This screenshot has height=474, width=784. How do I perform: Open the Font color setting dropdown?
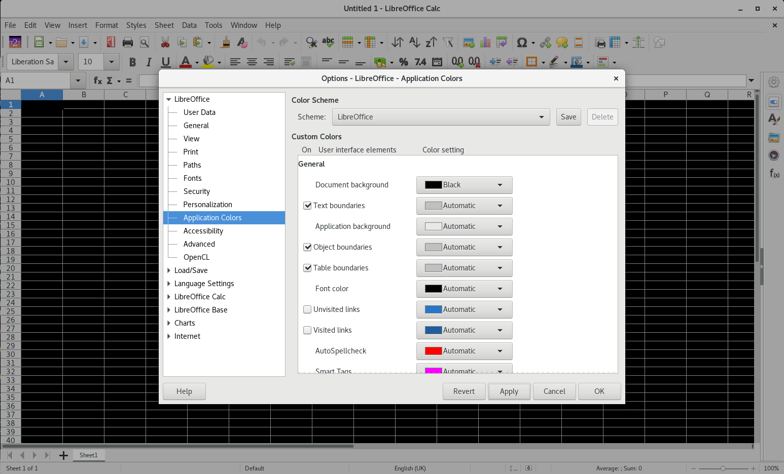pos(465,289)
